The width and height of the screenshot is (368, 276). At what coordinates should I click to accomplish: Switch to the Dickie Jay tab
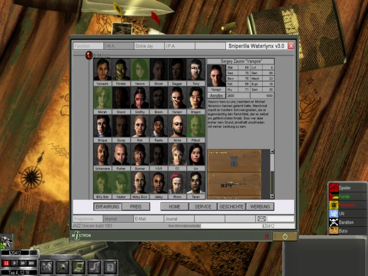(x=149, y=46)
